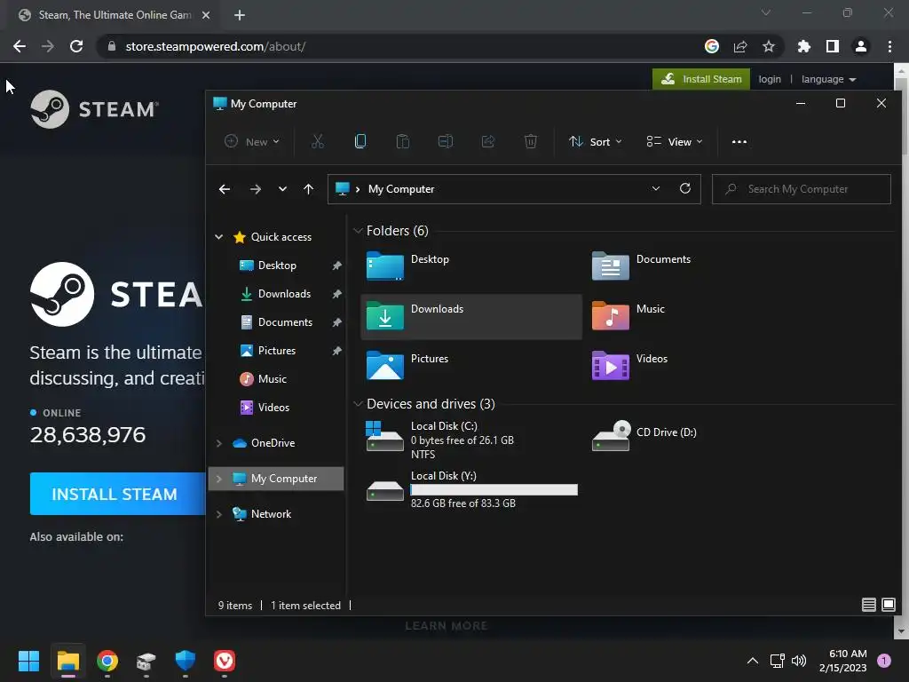This screenshot has width=909, height=682.
Task: Go up one folder level
Action: 308,189
